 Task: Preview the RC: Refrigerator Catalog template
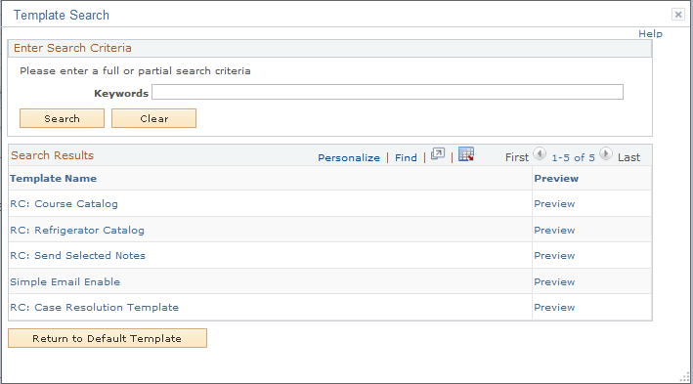[554, 231]
